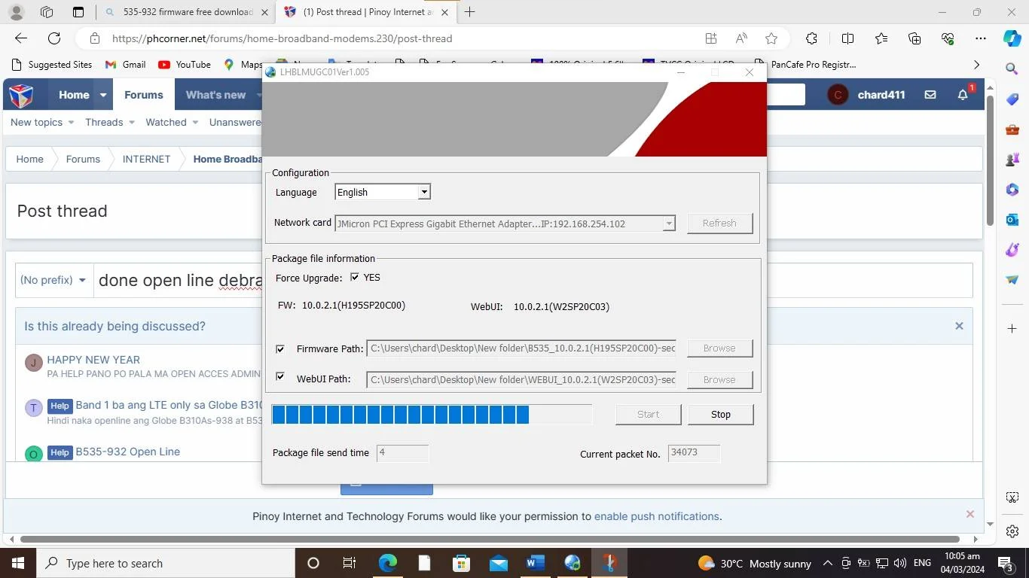Click the sidebar Tools briefcase icon
Viewport: 1029px width, 578px height.
pos(1012,129)
